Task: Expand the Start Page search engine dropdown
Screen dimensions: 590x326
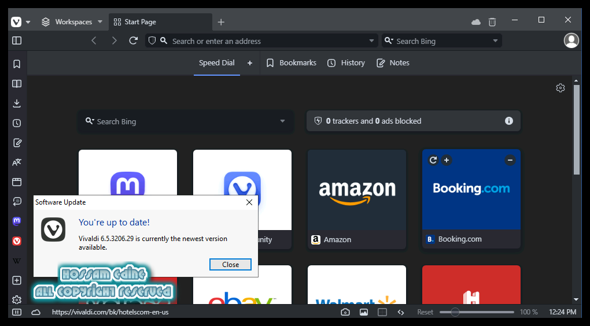Action: click(x=282, y=121)
